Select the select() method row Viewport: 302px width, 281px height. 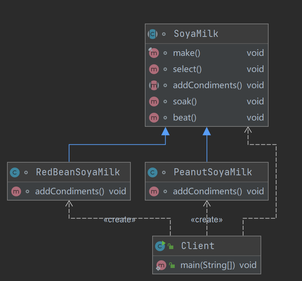point(187,69)
